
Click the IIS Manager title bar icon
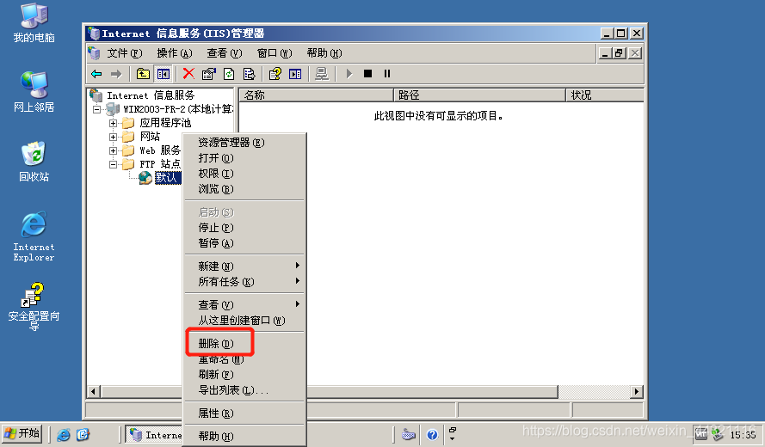pos(94,34)
